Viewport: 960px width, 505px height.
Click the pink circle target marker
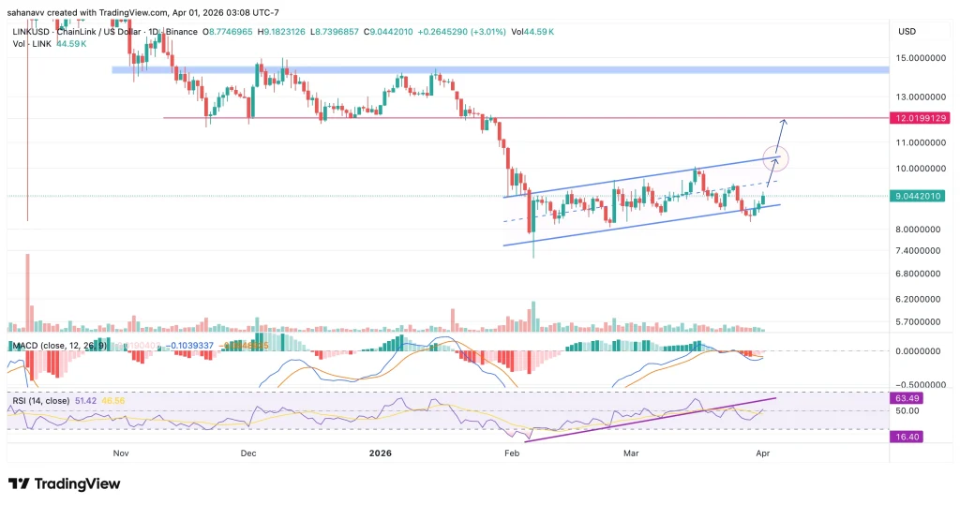[x=777, y=158]
